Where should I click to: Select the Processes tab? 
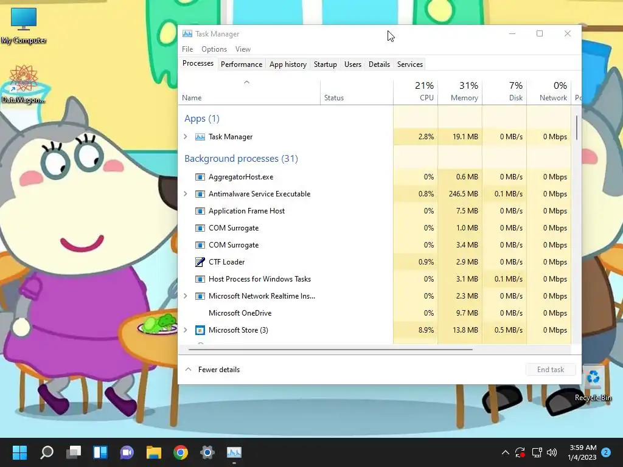(x=198, y=63)
